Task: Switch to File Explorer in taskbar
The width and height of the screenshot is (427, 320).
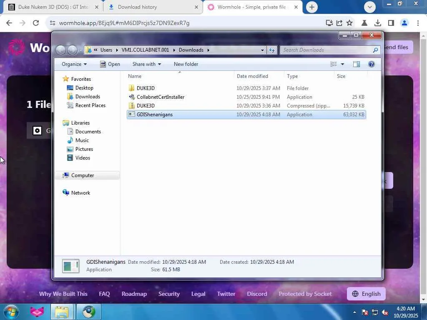Action: (x=62, y=312)
